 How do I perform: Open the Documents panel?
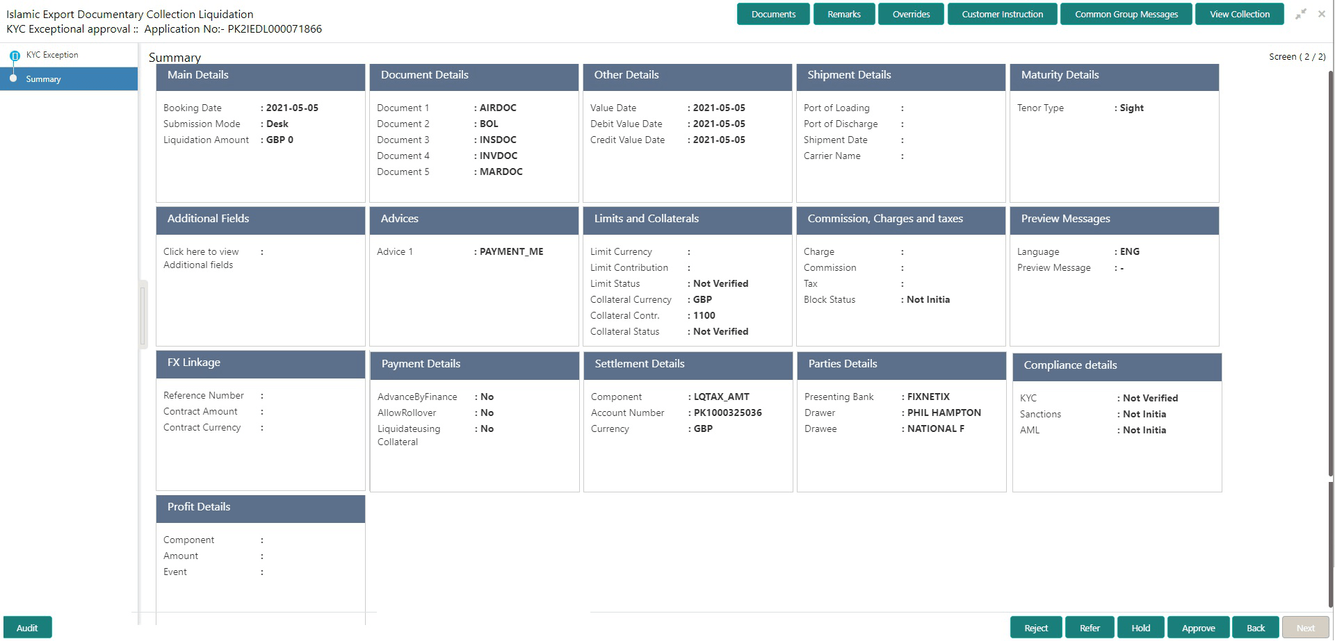(x=772, y=13)
